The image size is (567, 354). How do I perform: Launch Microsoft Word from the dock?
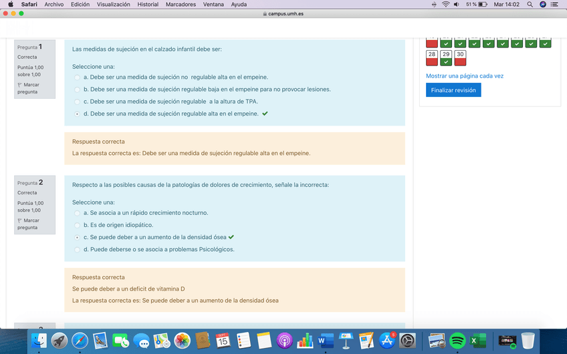tap(325, 341)
